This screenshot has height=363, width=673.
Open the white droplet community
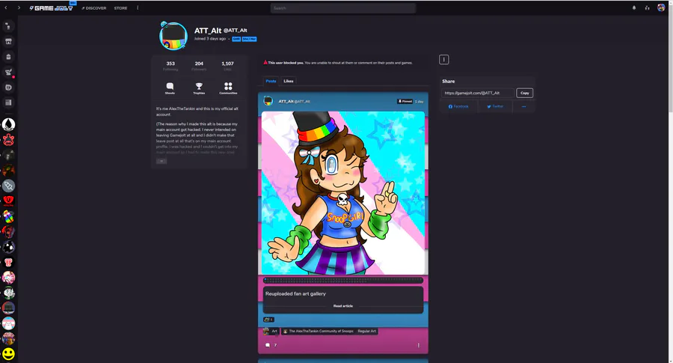(x=8, y=124)
